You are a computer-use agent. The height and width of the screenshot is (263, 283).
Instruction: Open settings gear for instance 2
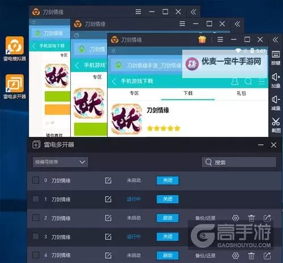[235, 218]
